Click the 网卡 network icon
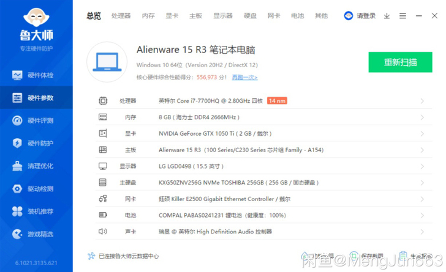This screenshot has width=446, height=272. 103,199
